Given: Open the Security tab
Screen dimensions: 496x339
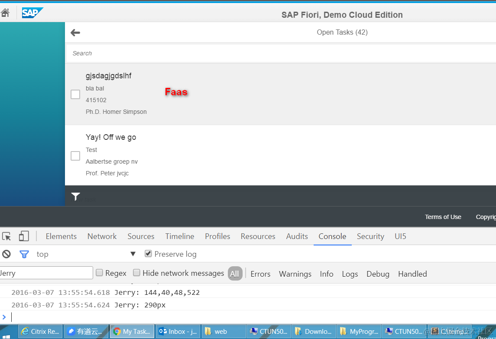Looking at the screenshot, I should pos(370,236).
